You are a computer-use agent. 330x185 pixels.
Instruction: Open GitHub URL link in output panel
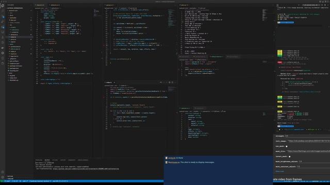pos(86,169)
